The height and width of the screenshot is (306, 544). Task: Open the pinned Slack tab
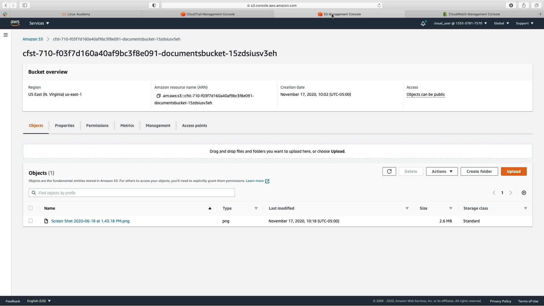(x=5, y=14)
